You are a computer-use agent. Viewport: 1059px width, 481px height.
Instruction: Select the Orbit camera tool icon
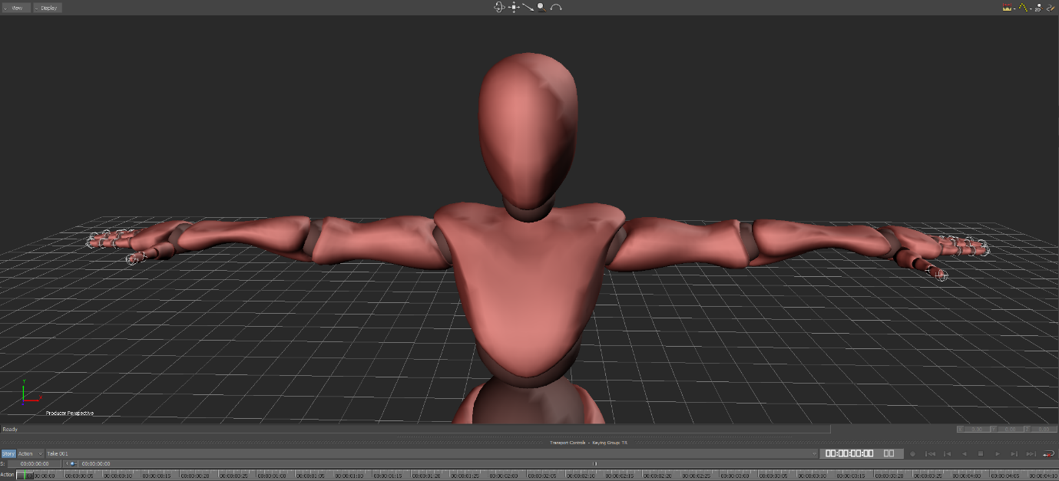[499, 7]
